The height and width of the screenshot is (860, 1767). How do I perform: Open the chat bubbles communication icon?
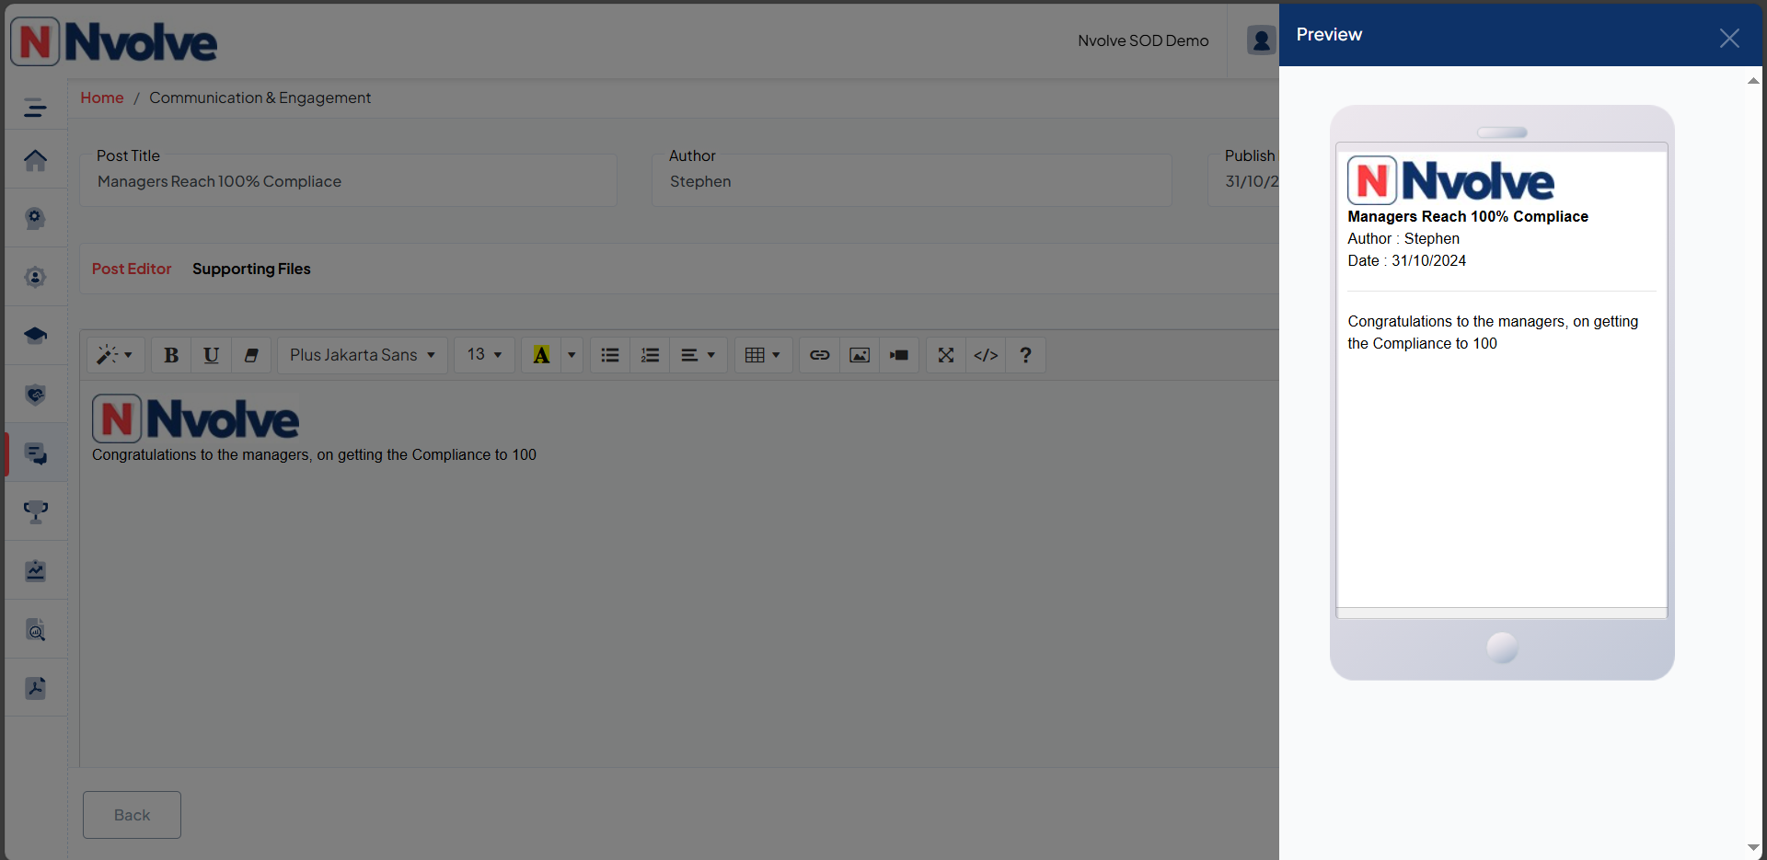tap(35, 453)
